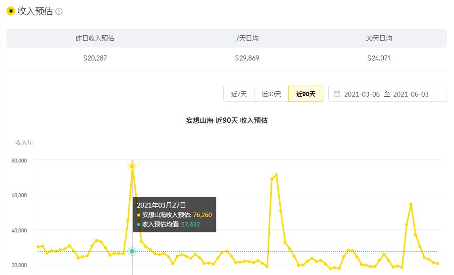Click the 收入预估 section heading
Screen dimensions: 454x275
pos(35,11)
